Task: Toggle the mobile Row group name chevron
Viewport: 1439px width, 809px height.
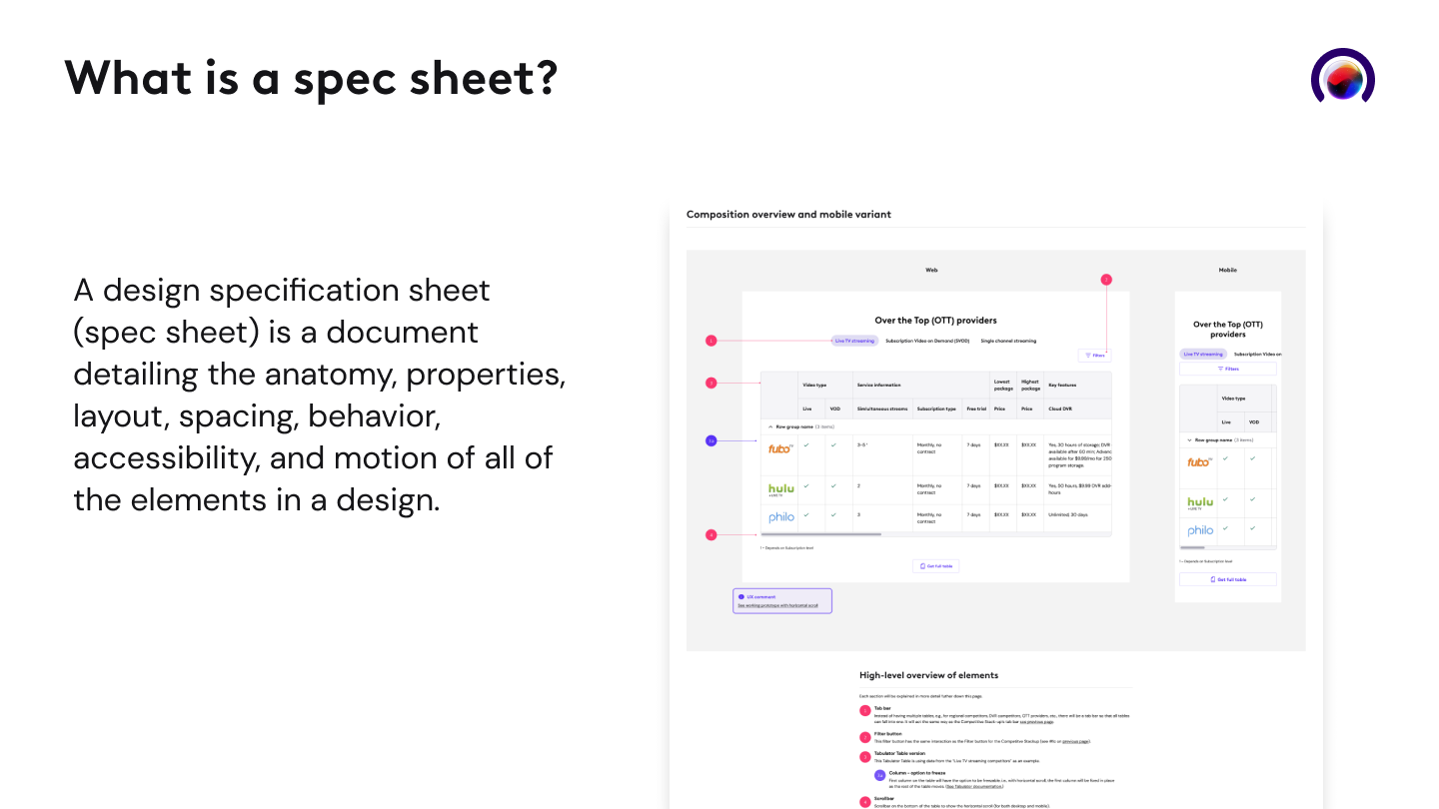Action: tap(1188, 439)
